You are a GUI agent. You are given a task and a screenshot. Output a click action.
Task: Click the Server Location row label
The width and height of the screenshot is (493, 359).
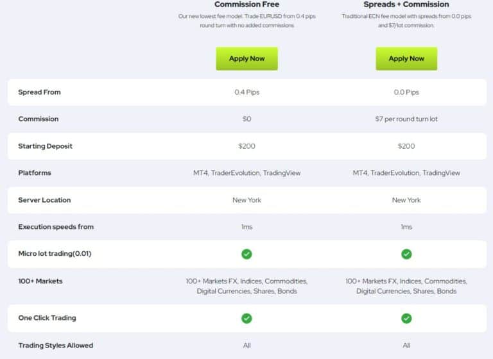pyautogui.click(x=44, y=200)
